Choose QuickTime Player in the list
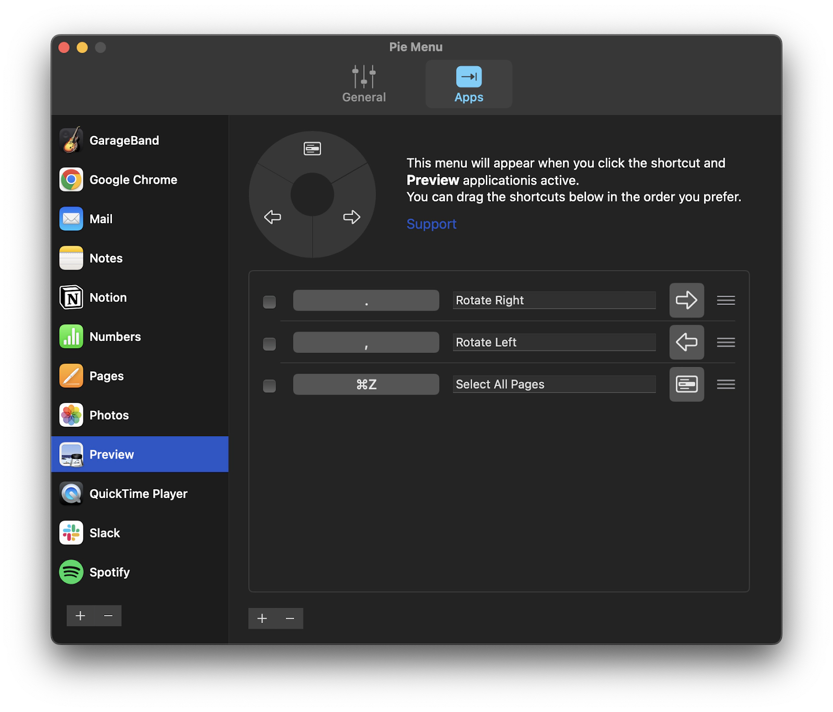The width and height of the screenshot is (833, 712). [x=140, y=493]
